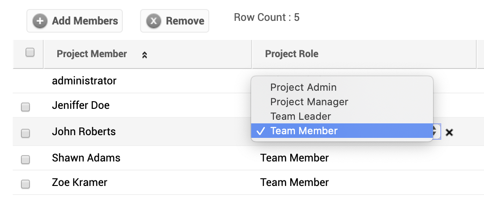Image resolution: width=484 pixels, height=205 pixels.
Task: Edit Zoe Kramer's Team Member role cell
Action: click(x=294, y=182)
